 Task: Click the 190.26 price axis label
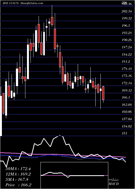[x=127, y=40]
